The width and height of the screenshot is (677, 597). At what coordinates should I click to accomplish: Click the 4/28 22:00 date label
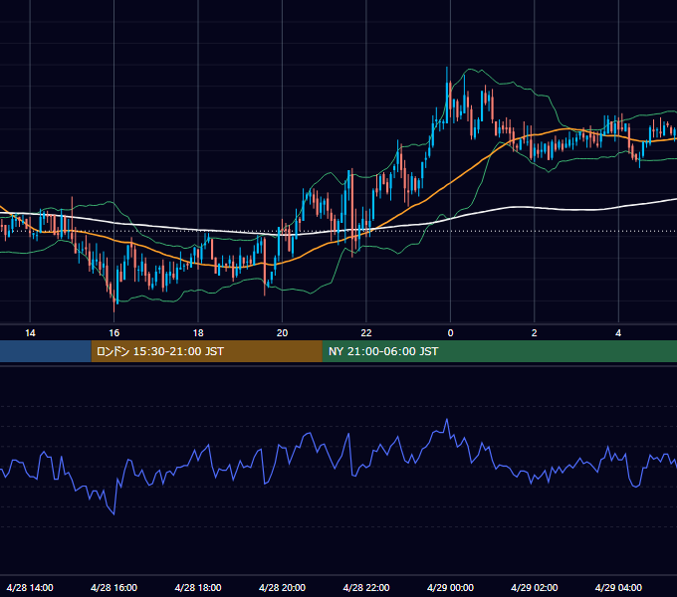coord(366,587)
